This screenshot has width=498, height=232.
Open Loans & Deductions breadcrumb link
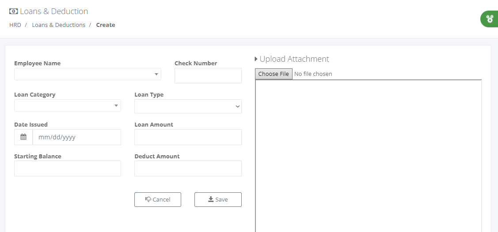(59, 25)
